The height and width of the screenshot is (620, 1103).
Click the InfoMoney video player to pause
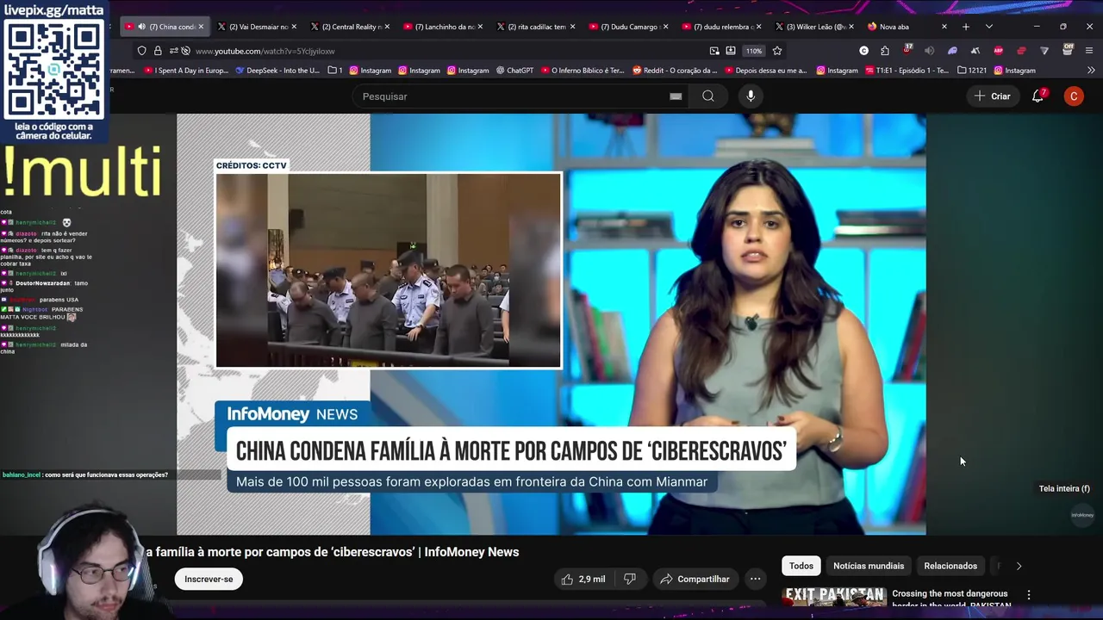(x=551, y=324)
